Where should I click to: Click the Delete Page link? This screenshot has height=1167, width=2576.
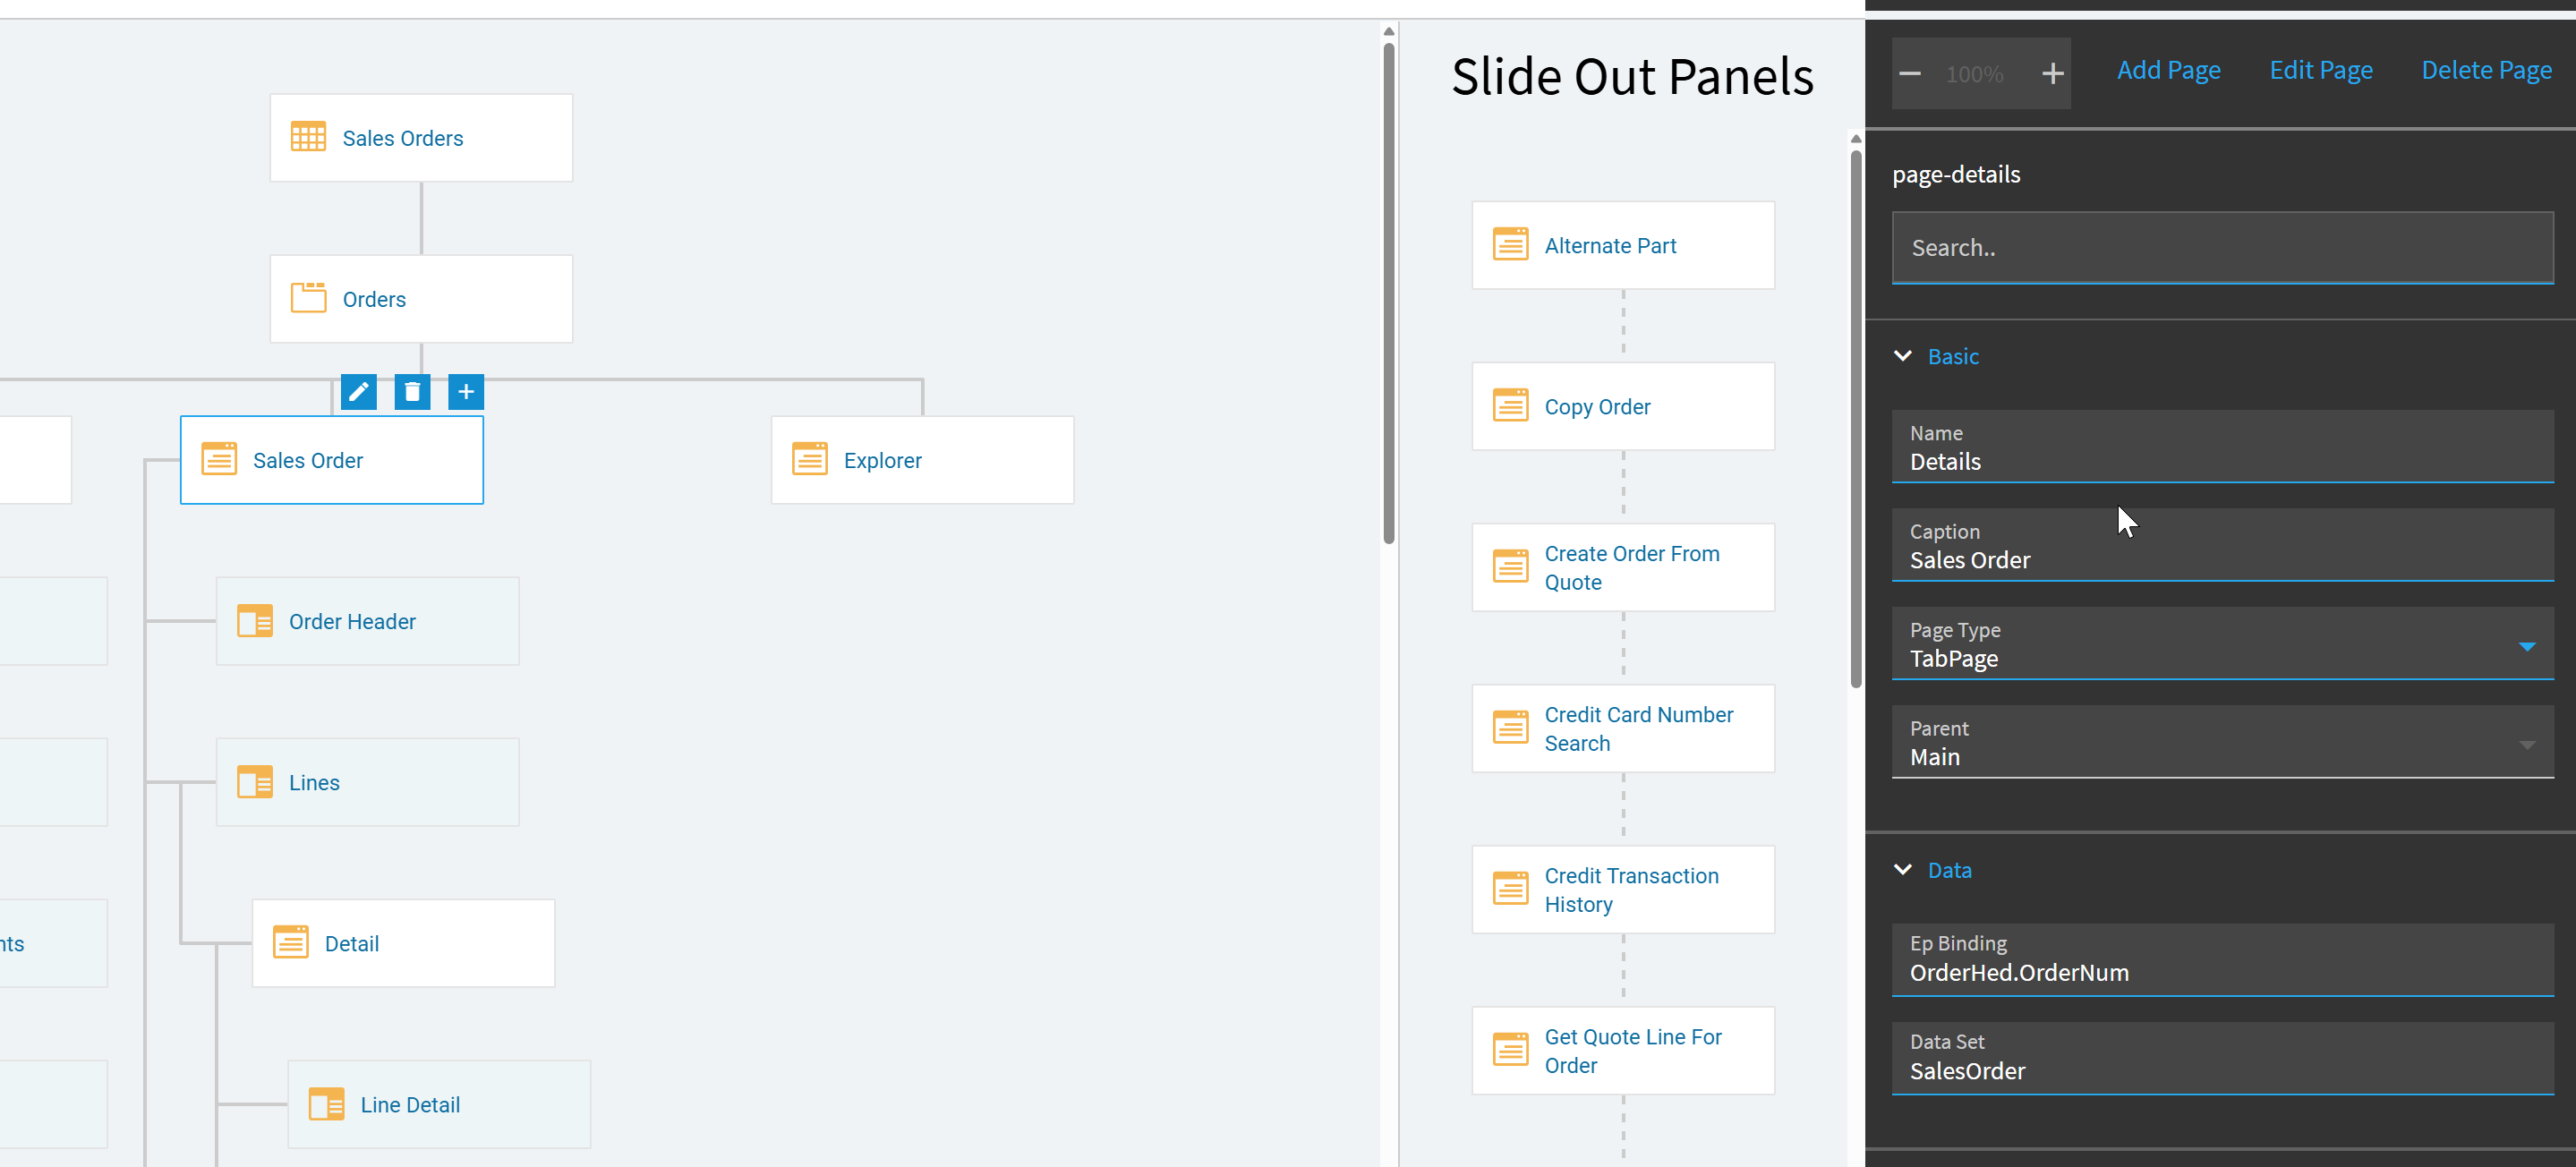(x=2486, y=70)
